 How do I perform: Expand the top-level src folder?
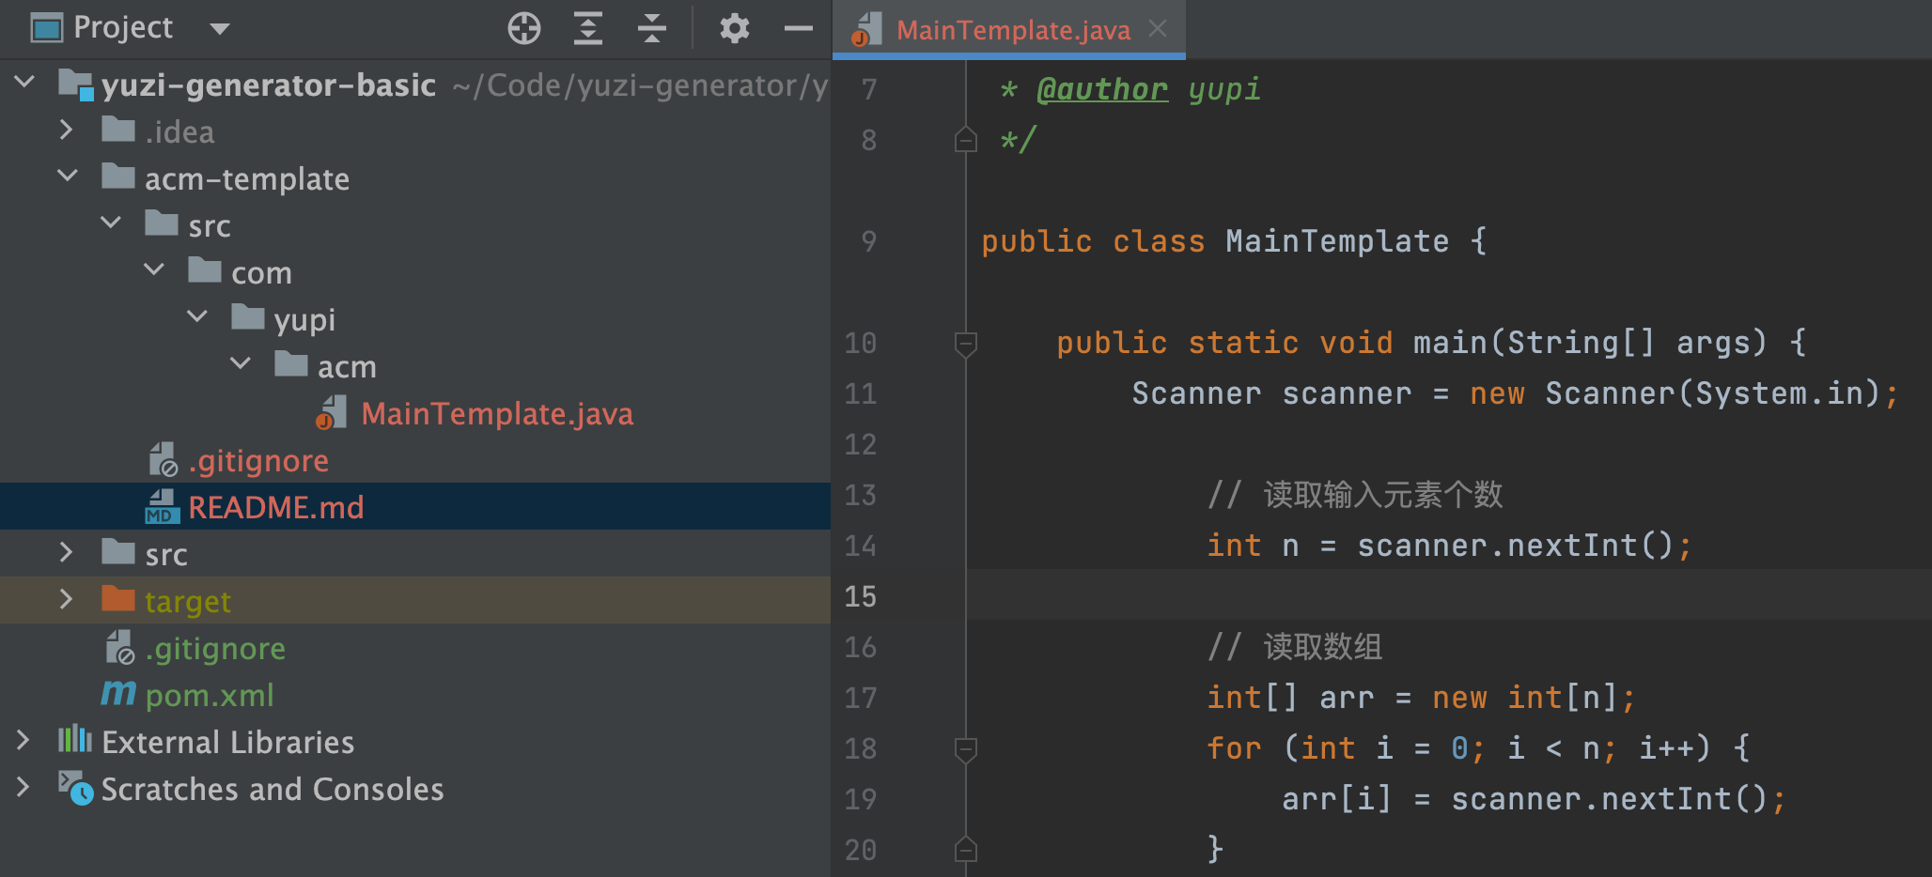(67, 552)
